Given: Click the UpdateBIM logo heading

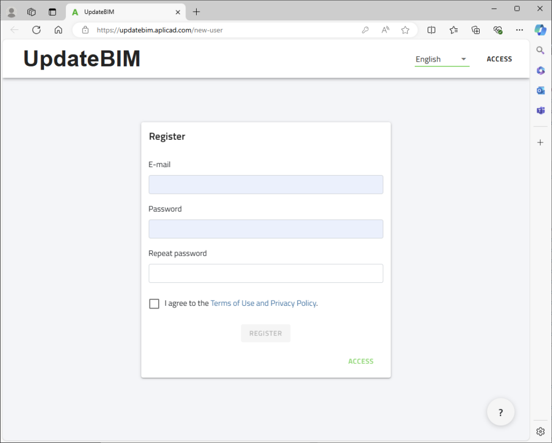Looking at the screenshot, I should click(x=81, y=58).
